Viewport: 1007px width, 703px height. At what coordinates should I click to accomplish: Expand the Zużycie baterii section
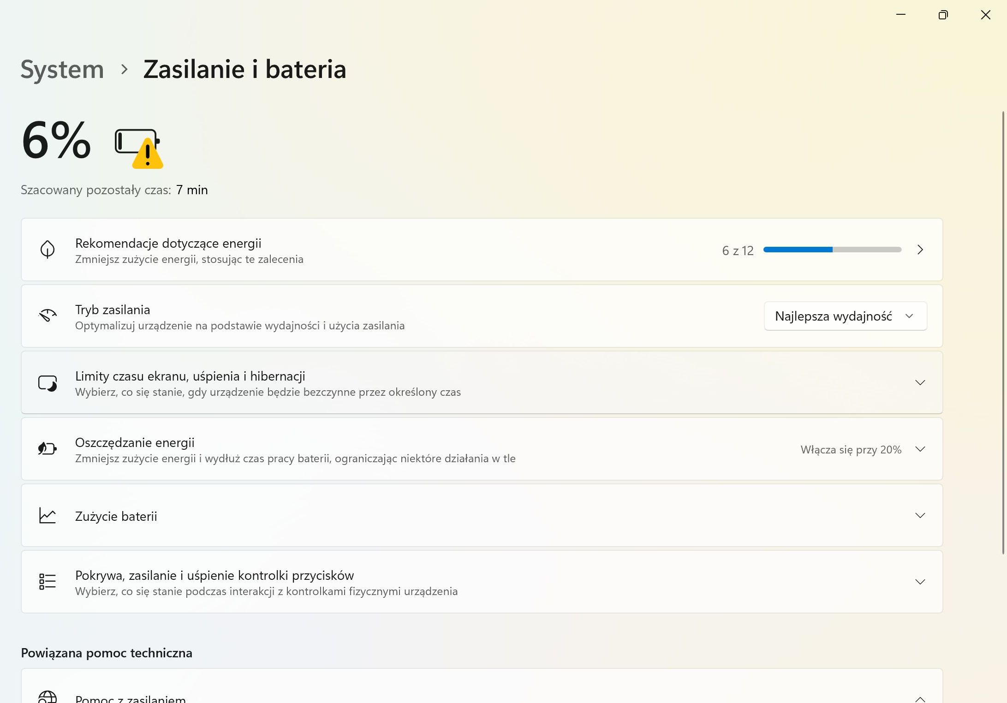point(920,516)
